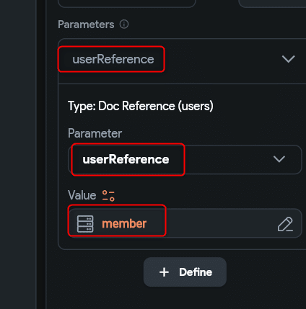306x309 pixels.
Task: Click the Parameter field label
Action: click(95, 133)
